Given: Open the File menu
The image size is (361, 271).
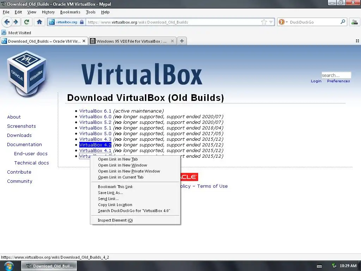Looking at the screenshot, I should click(x=6, y=12).
